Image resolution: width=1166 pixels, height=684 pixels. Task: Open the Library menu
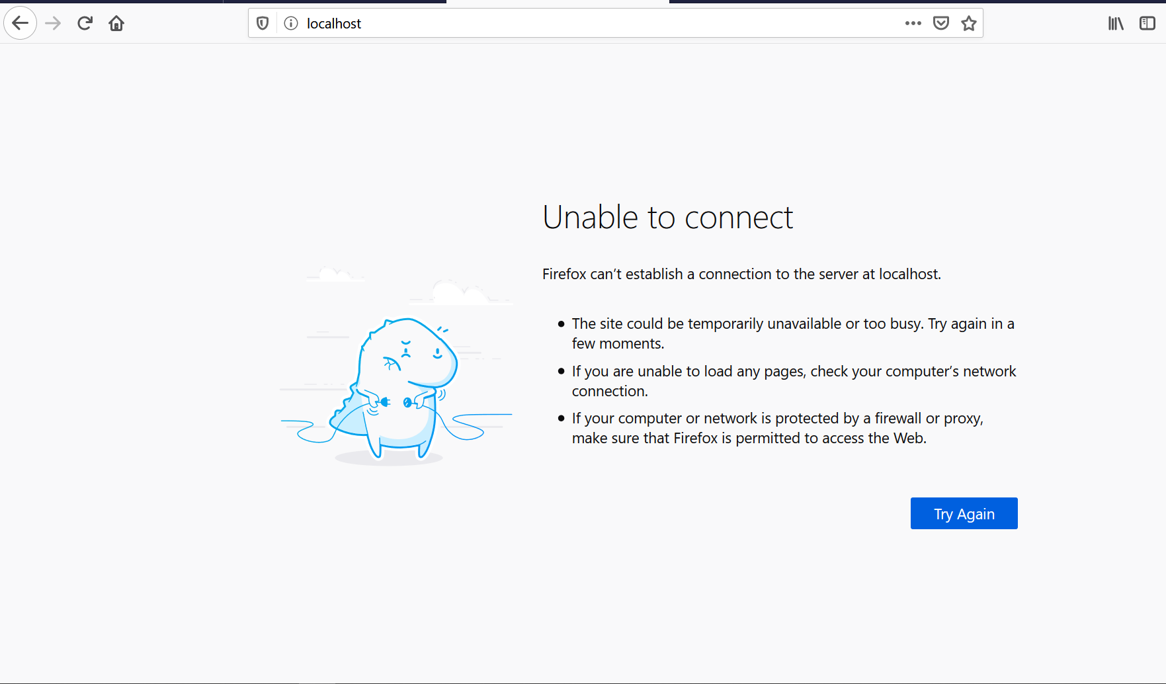coord(1116,24)
